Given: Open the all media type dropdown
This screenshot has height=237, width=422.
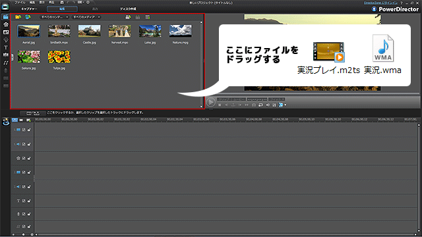Looking at the screenshot, I should (86, 17).
